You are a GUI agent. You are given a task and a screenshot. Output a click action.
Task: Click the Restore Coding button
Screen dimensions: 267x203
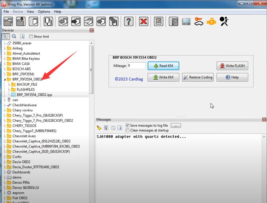click(198, 77)
